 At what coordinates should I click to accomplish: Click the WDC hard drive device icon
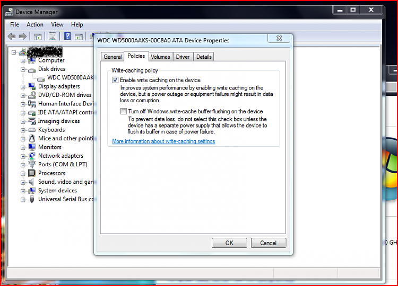click(41, 79)
